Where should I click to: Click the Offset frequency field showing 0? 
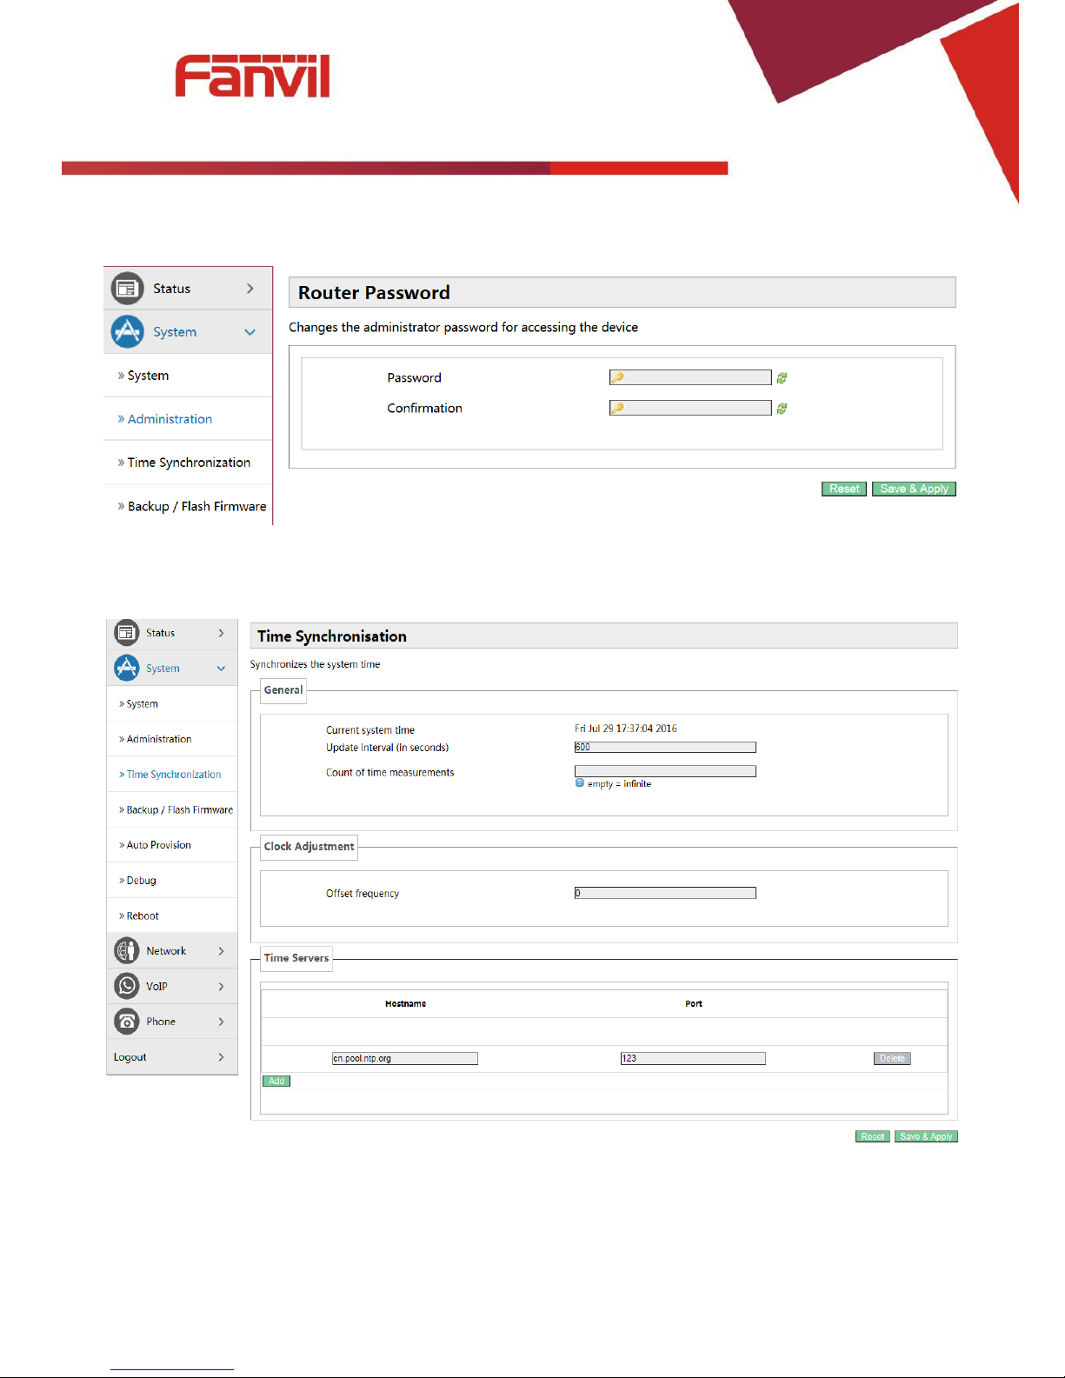coord(665,893)
